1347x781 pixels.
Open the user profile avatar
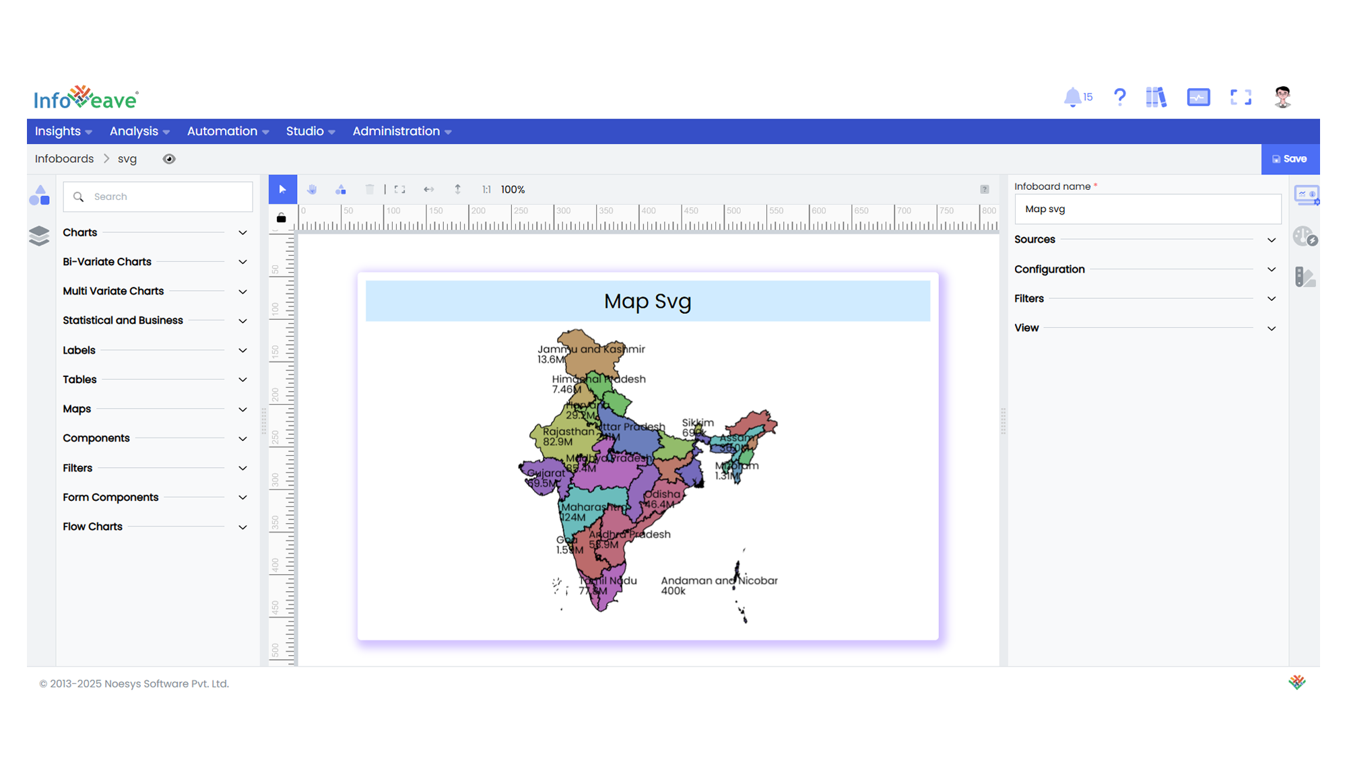[x=1283, y=97]
